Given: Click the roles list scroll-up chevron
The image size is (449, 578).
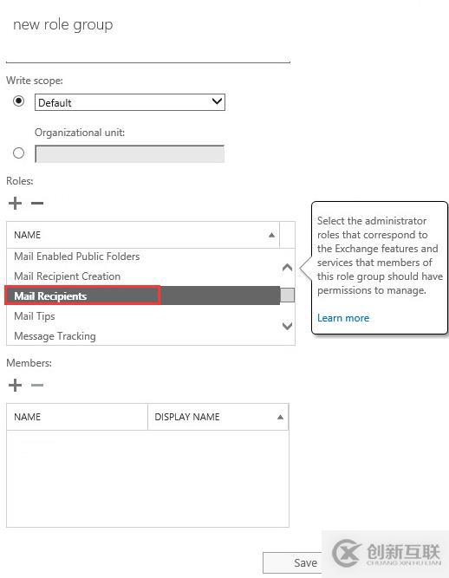Looking at the screenshot, I should coord(287,267).
